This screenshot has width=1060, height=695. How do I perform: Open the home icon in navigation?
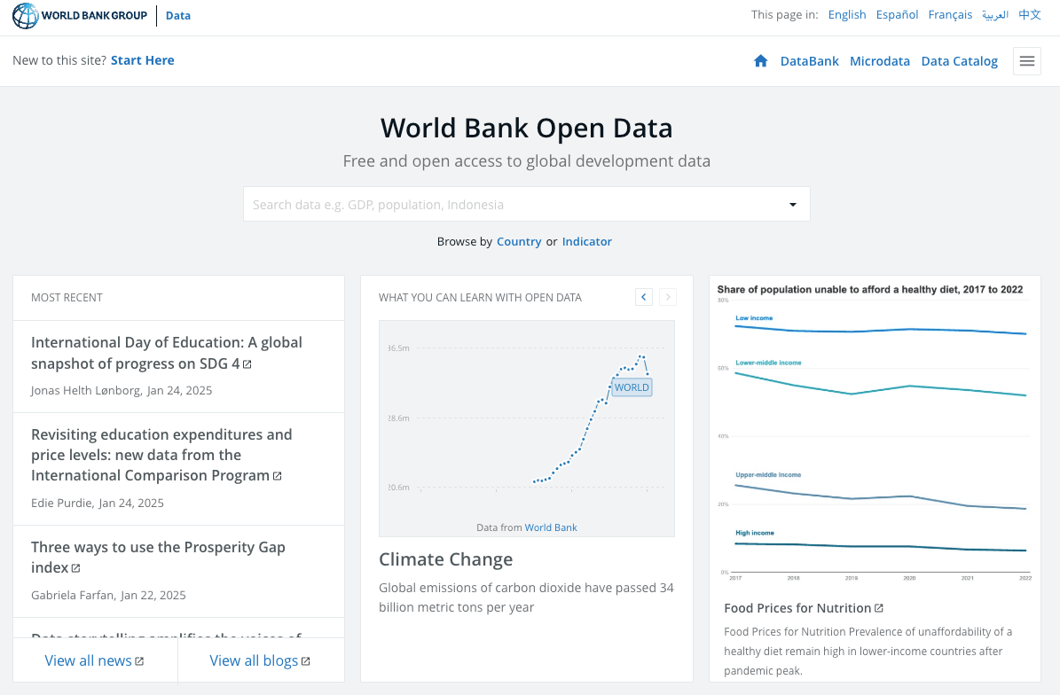click(760, 61)
